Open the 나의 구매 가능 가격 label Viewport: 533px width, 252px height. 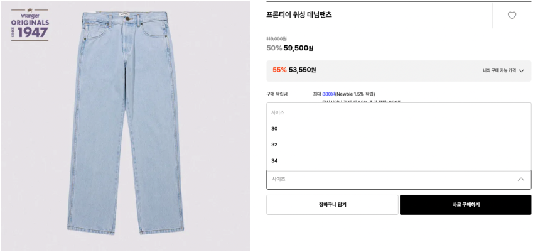[499, 71]
